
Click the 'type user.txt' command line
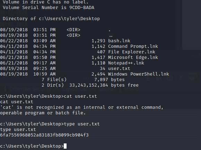pyautogui.click(x=50, y=124)
